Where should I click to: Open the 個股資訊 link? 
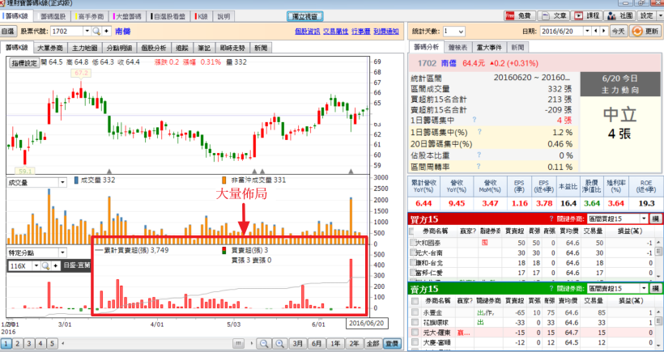pyautogui.click(x=308, y=32)
